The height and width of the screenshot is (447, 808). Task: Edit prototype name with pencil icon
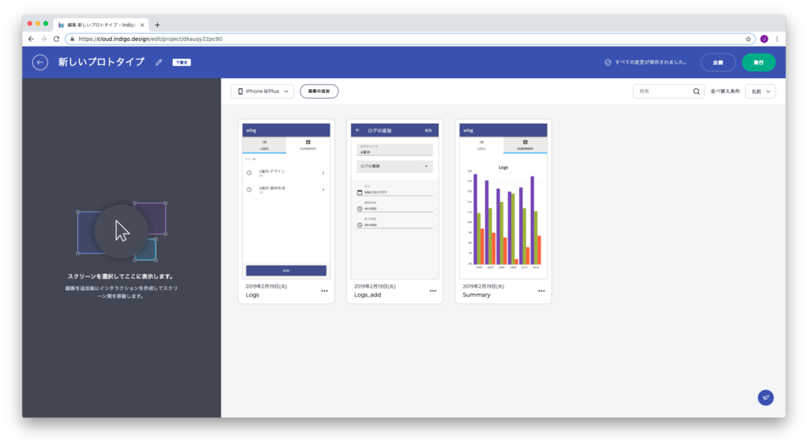(x=159, y=62)
